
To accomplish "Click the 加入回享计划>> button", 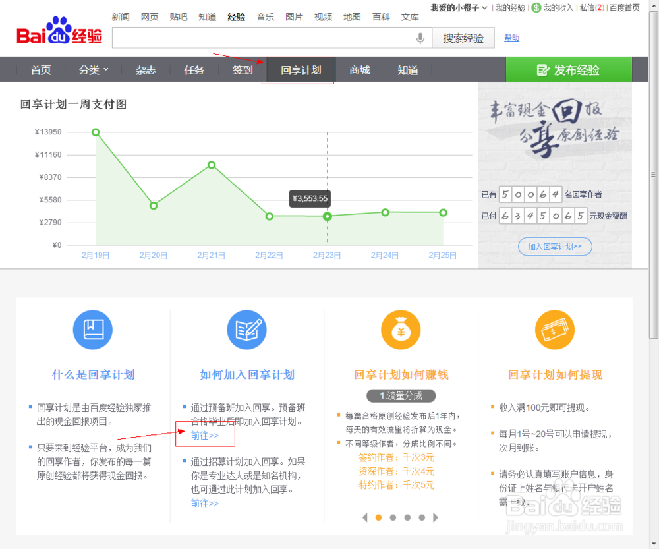I will [555, 246].
